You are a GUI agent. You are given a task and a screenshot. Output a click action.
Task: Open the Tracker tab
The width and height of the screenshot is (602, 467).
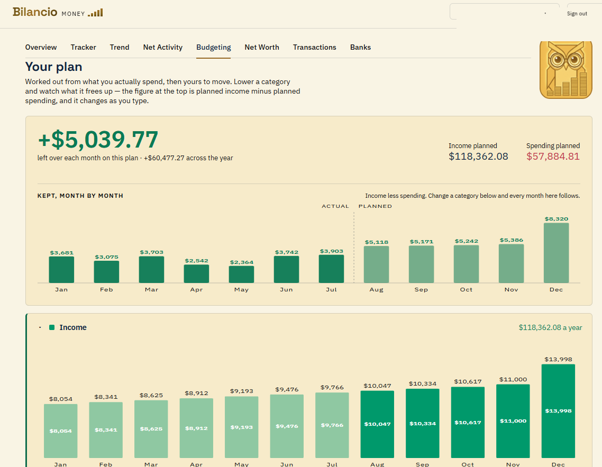click(83, 47)
